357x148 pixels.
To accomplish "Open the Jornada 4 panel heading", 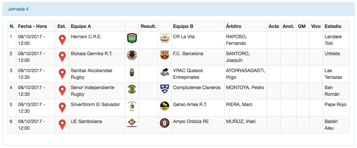I will pos(18,9).
